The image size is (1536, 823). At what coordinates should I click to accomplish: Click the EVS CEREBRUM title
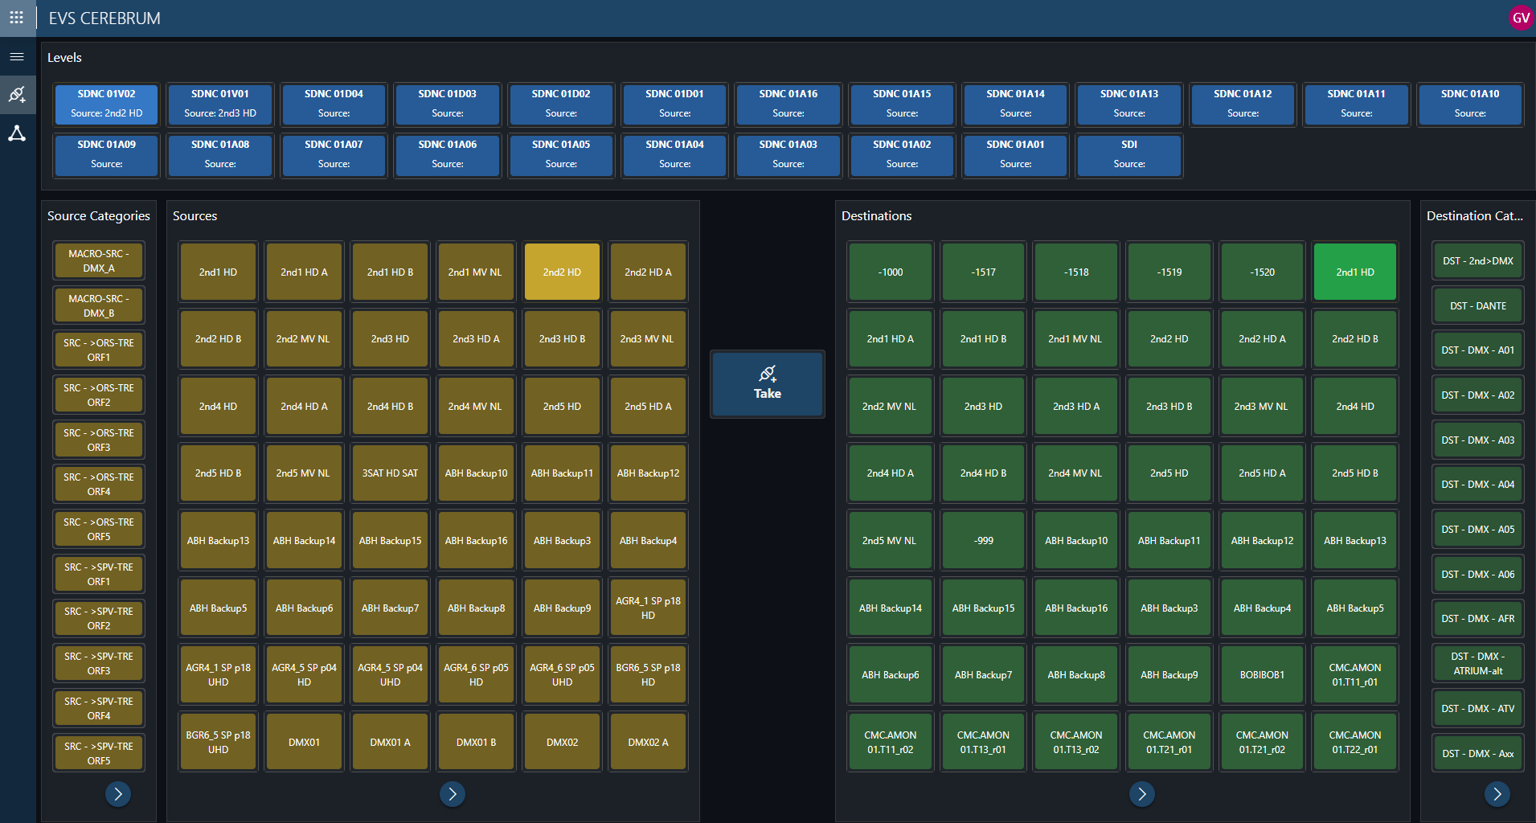(x=104, y=18)
